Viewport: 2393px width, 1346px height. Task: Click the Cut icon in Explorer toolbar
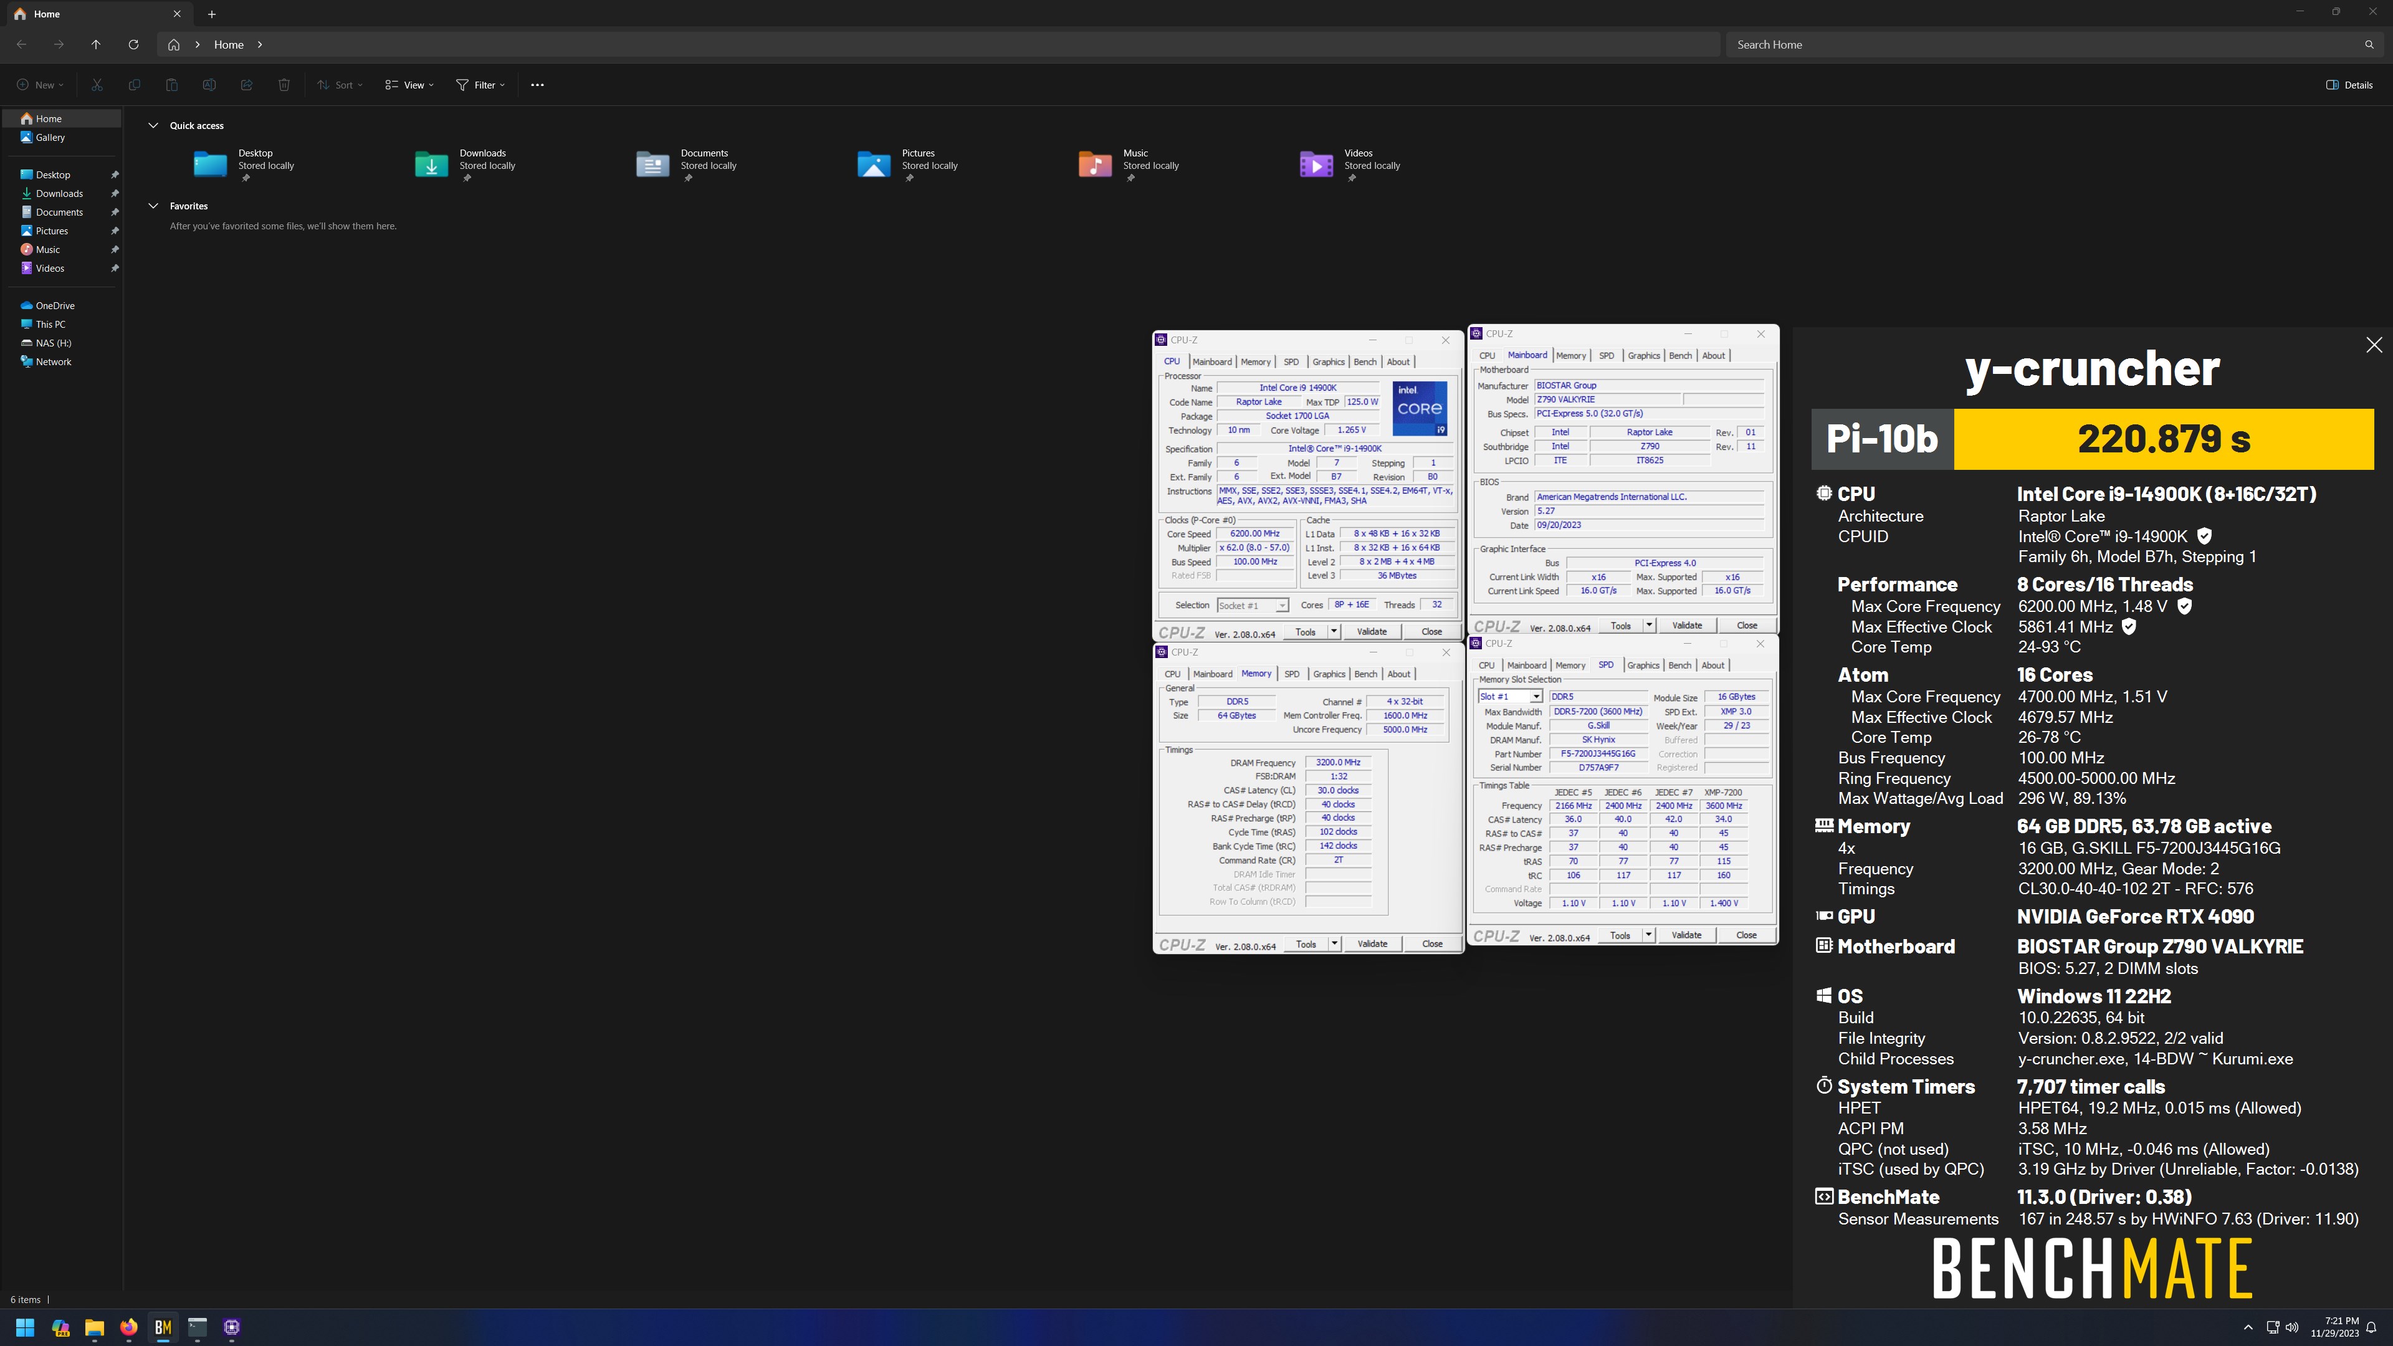[x=97, y=85]
